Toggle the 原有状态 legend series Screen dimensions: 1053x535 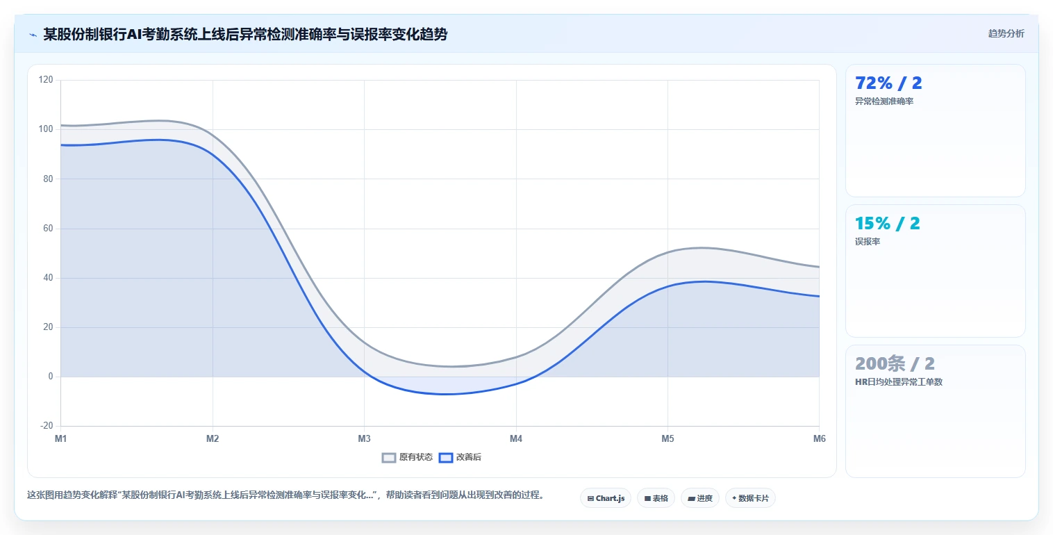coord(408,457)
